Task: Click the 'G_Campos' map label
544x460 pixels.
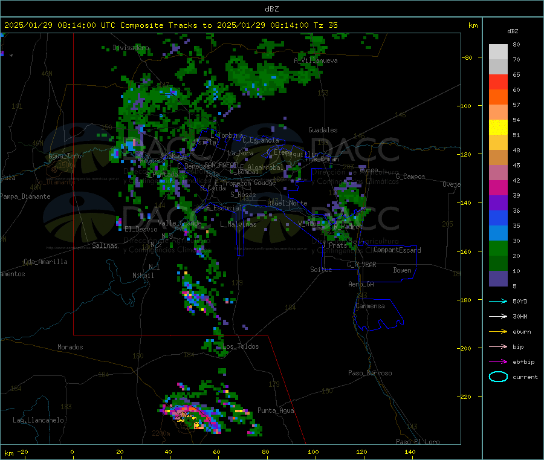Action: (410, 177)
